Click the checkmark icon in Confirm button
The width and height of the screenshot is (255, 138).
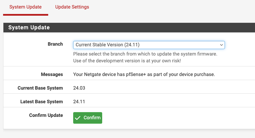(78, 118)
